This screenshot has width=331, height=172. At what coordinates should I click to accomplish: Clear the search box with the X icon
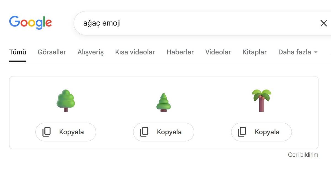click(x=324, y=23)
